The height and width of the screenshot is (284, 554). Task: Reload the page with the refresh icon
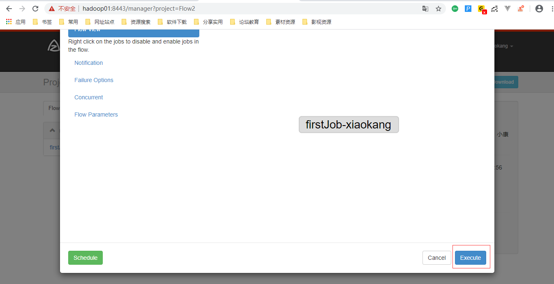(x=35, y=9)
